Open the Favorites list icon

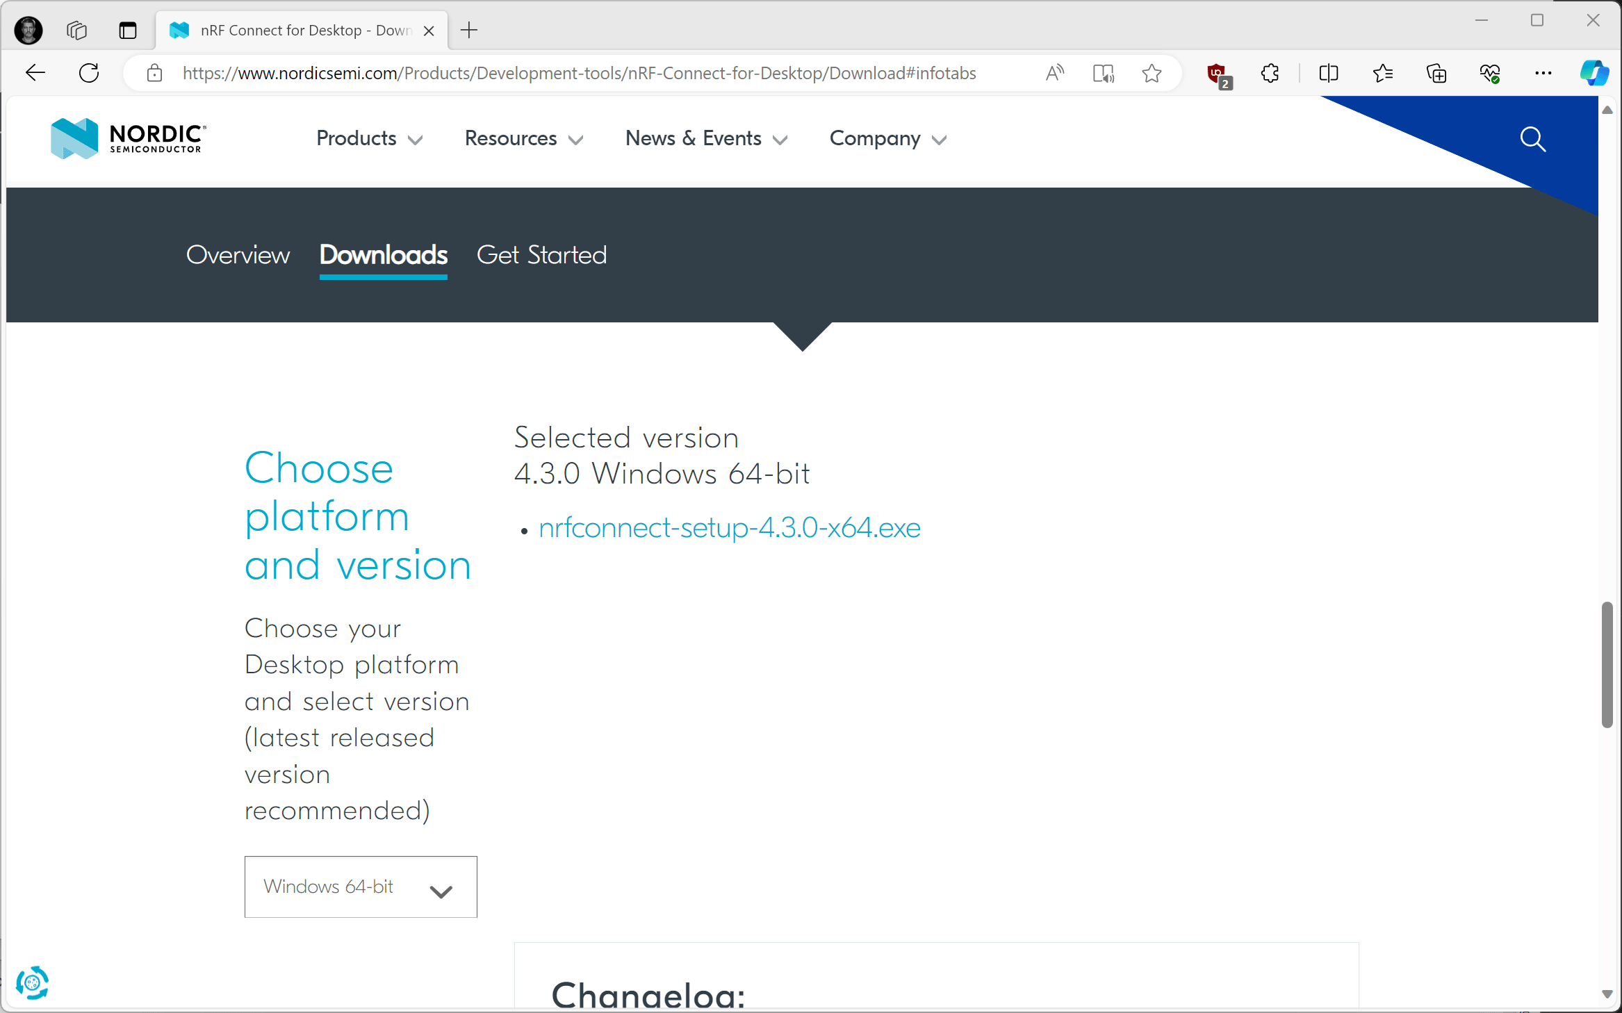[1382, 73]
